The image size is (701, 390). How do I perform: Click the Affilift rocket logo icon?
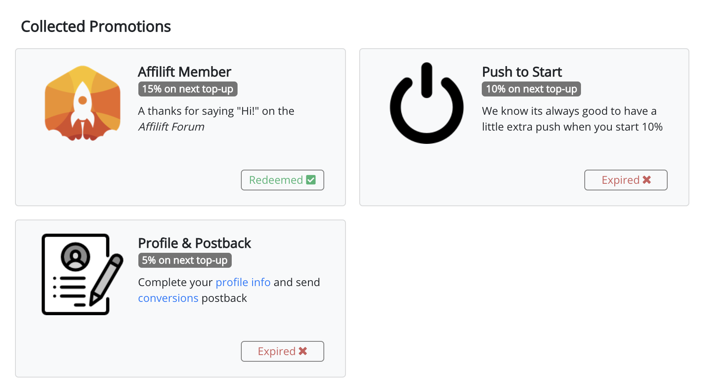[x=83, y=103]
